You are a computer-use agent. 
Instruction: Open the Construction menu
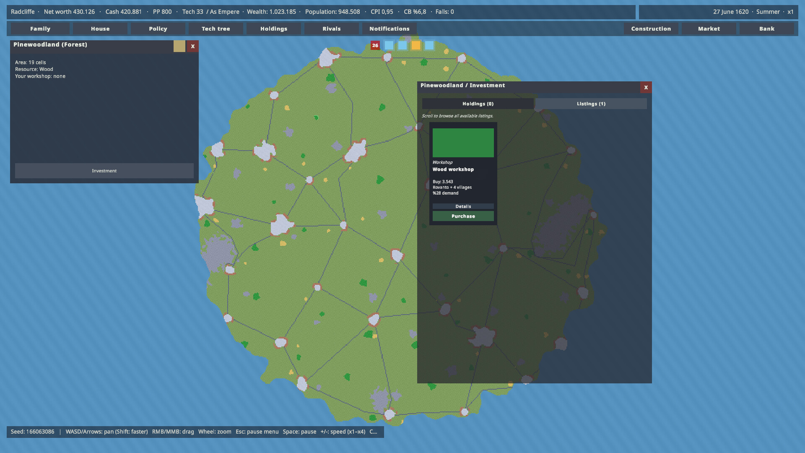[x=651, y=29]
